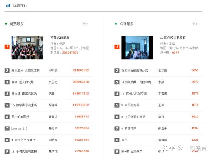Open lesson 圆柱的表面积
This screenshot has width=213, height=157.
[20, 117]
